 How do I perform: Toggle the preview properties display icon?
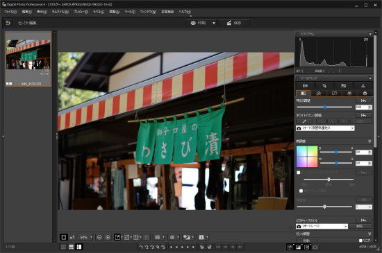(x=117, y=237)
